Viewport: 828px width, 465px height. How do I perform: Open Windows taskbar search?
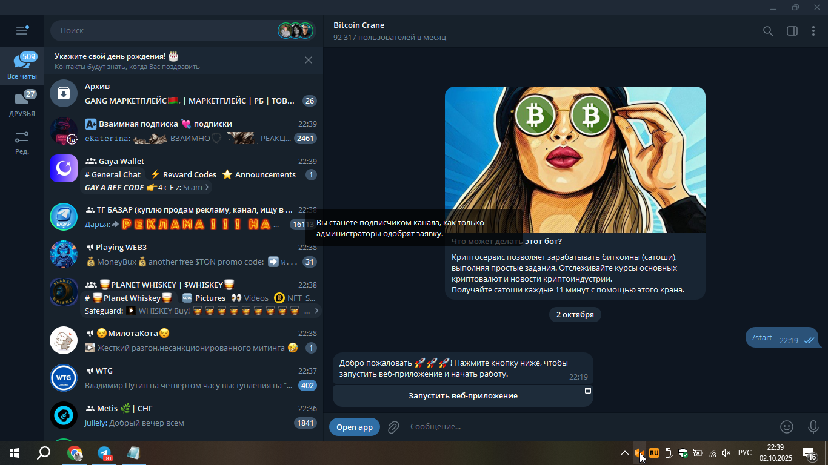tap(44, 453)
